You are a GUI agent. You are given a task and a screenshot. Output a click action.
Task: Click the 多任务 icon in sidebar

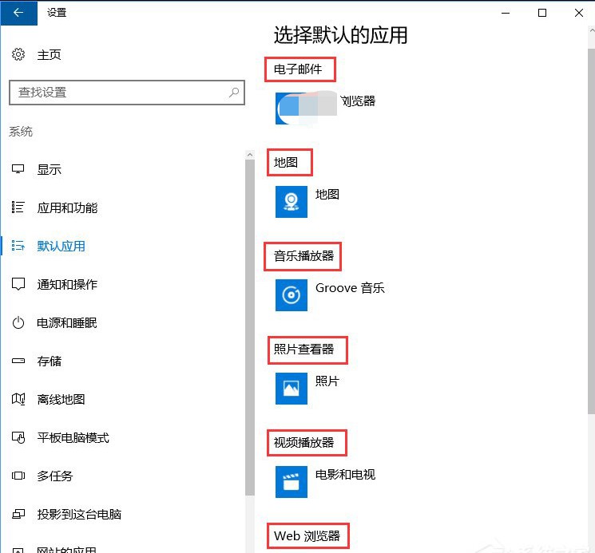pyautogui.click(x=18, y=476)
